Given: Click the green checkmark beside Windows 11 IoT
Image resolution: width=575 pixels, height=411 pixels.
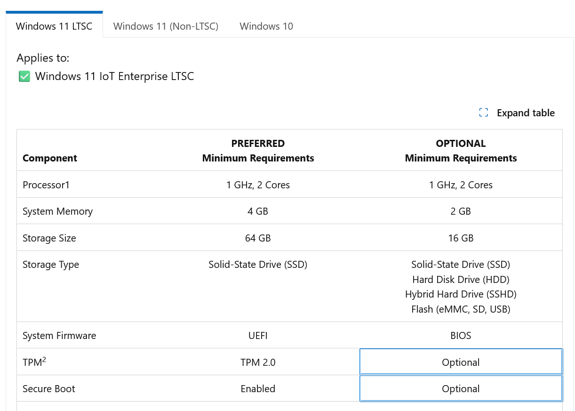Looking at the screenshot, I should click(x=24, y=76).
